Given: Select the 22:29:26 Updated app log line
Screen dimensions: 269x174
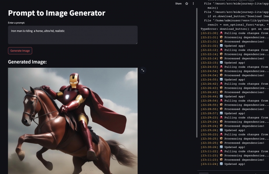Looking at the screenshot, I should click(x=223, y=130).
